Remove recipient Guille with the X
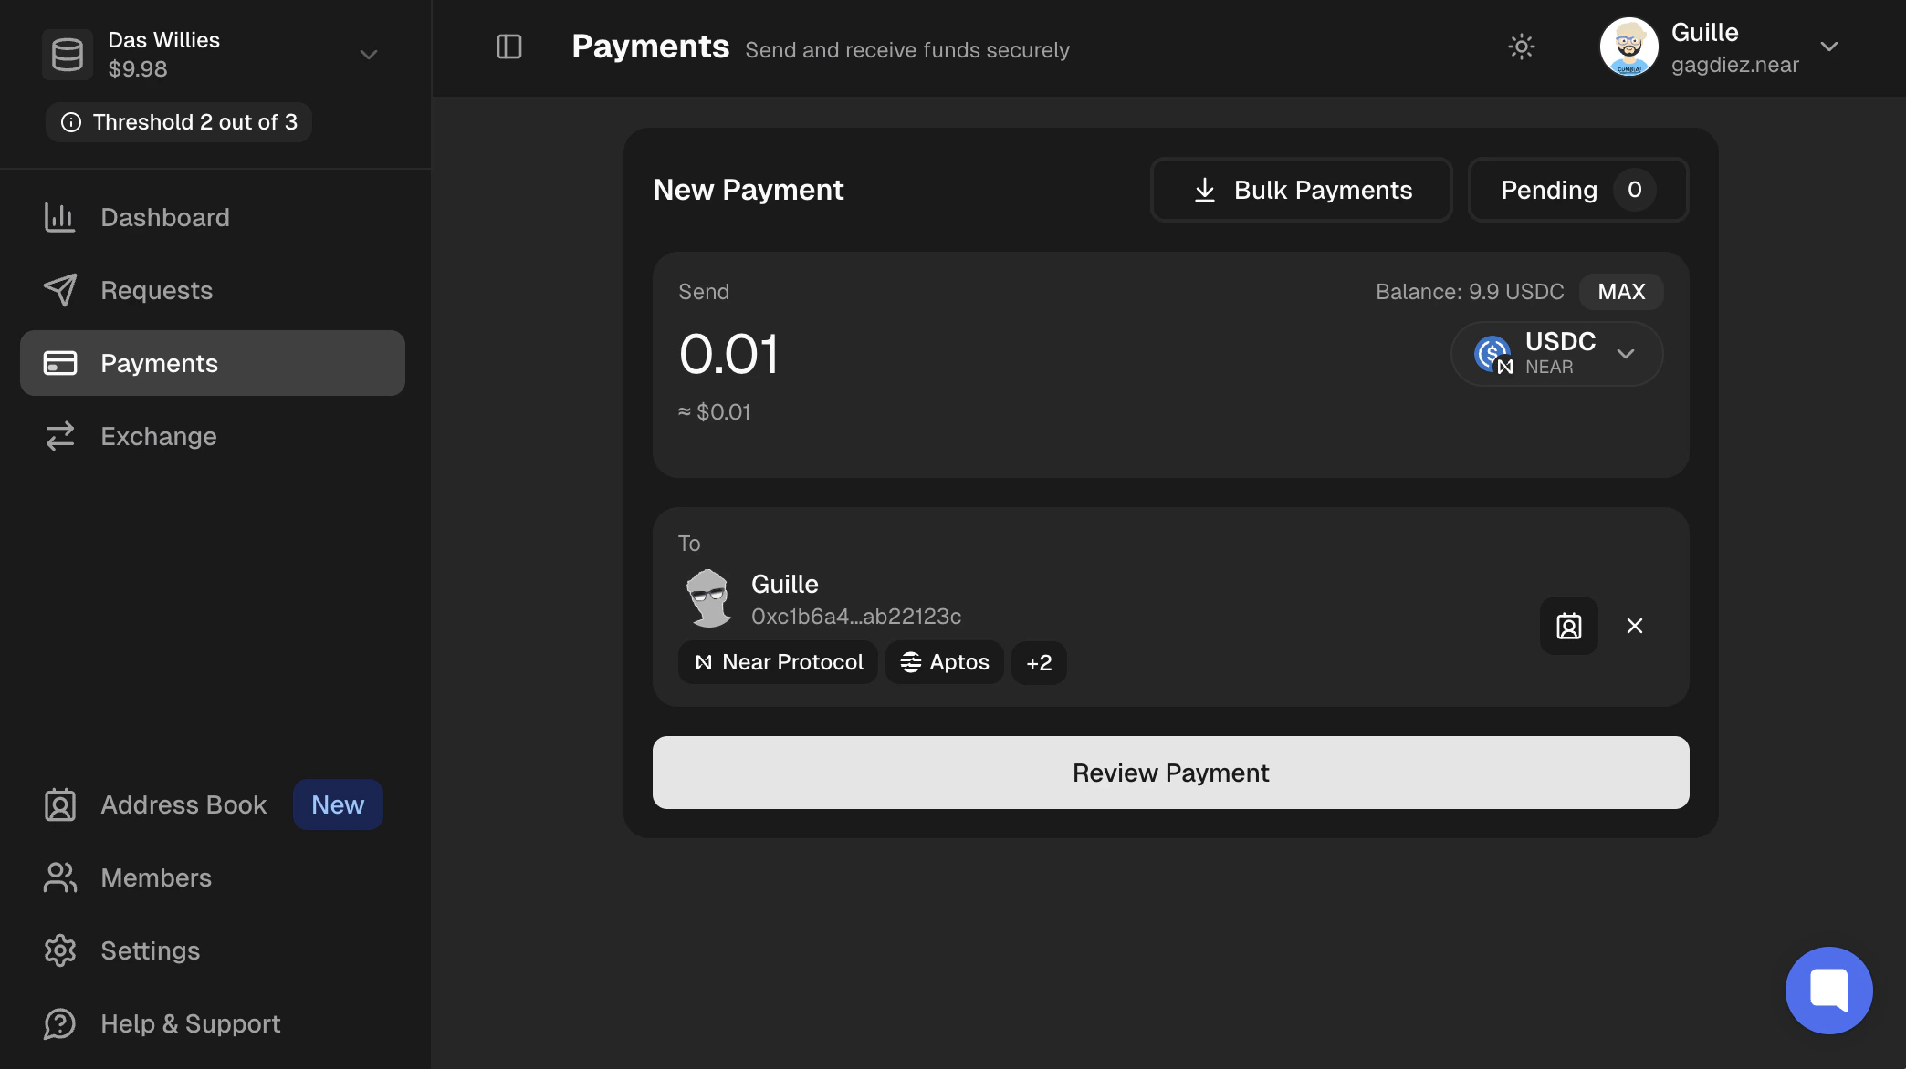The image size is (1906, 1069). [1635, 626]
